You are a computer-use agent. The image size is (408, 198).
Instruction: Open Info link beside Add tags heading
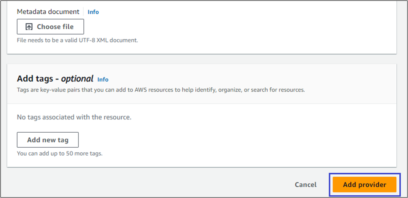(x=103, y=79)
